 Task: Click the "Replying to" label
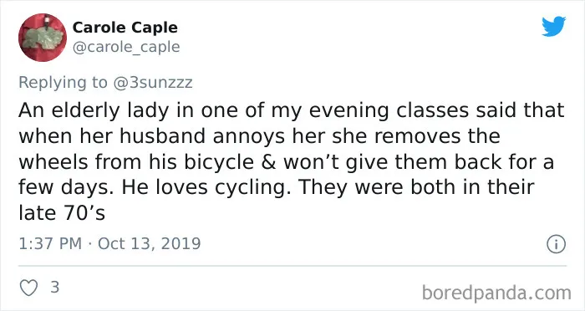pos(63,83)
